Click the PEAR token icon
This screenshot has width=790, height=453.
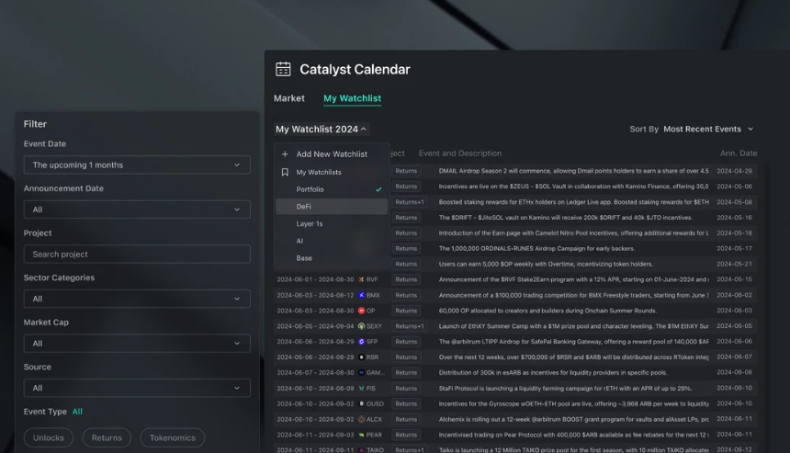361,435
